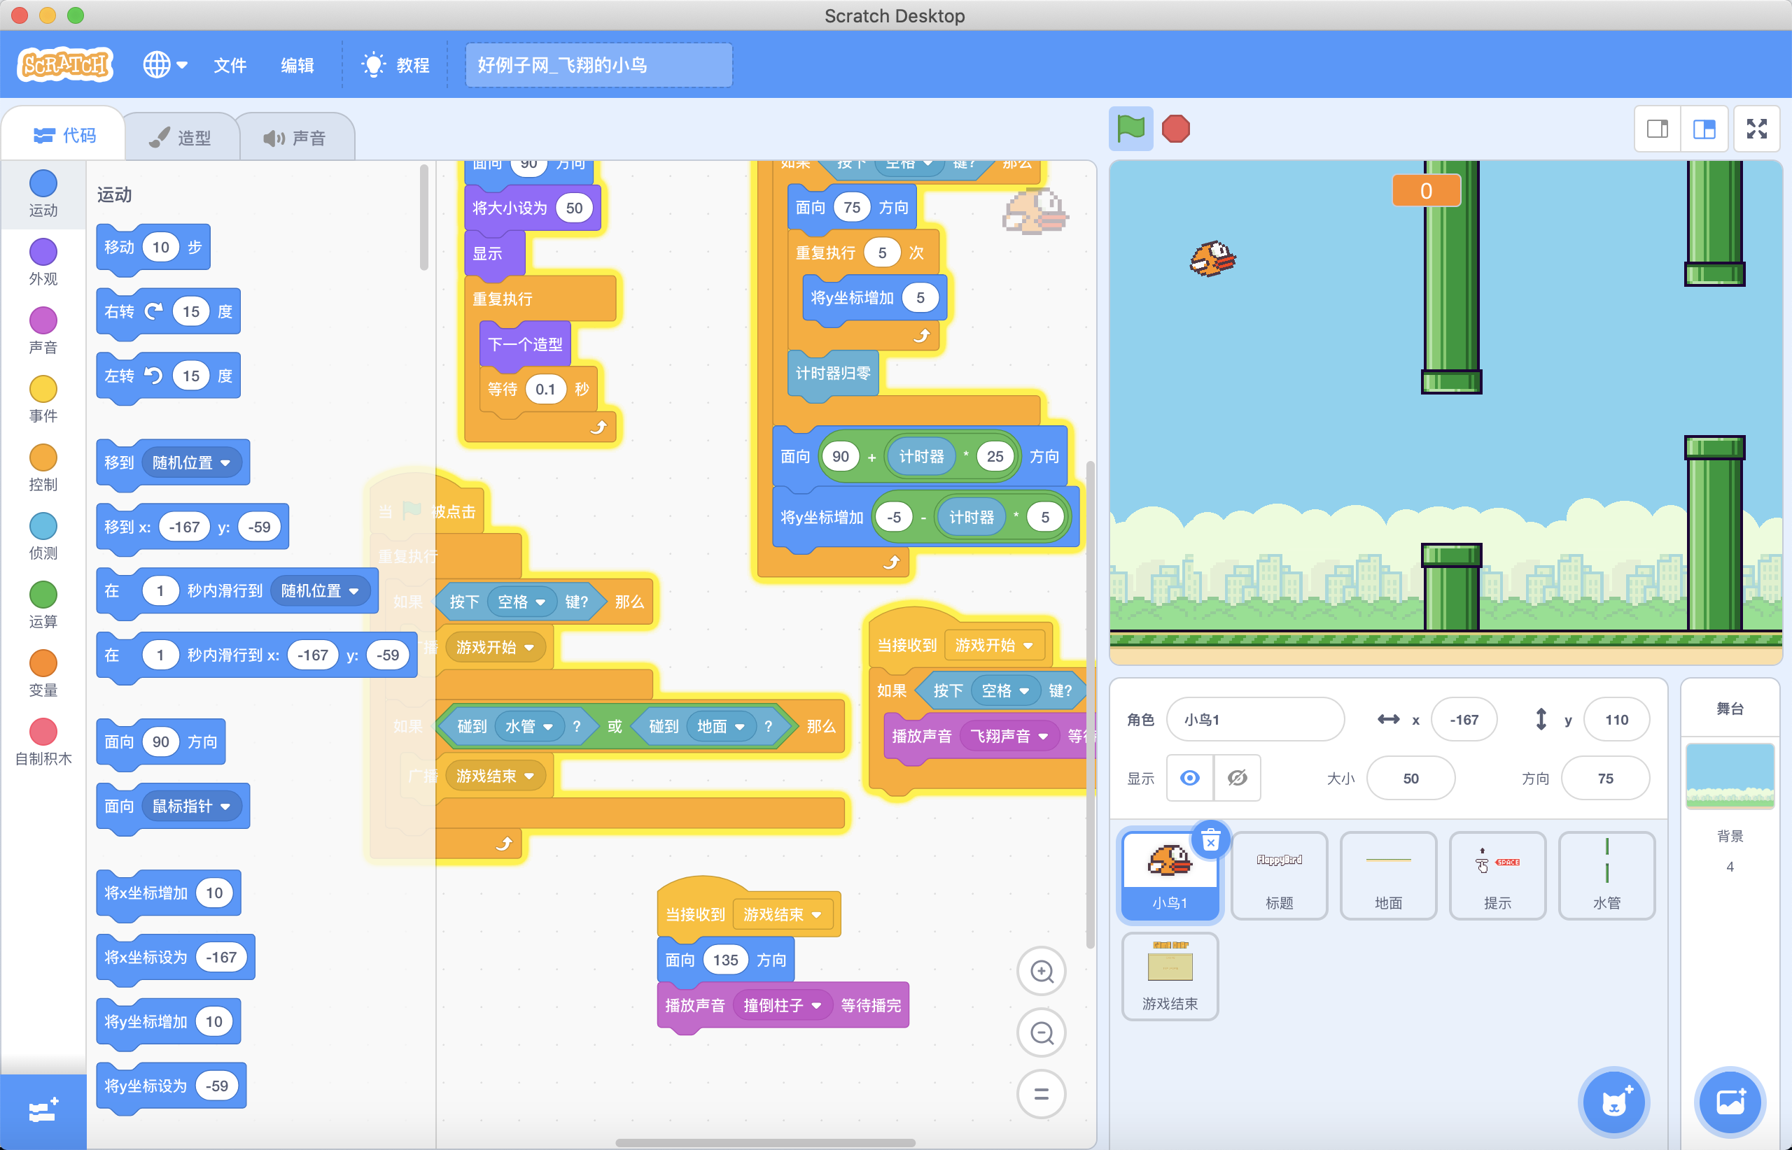Click the 显示 block in script

(494, 254)
